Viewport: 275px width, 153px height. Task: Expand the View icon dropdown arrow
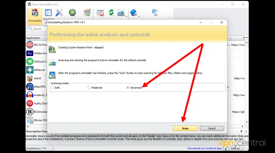point(126,16)
